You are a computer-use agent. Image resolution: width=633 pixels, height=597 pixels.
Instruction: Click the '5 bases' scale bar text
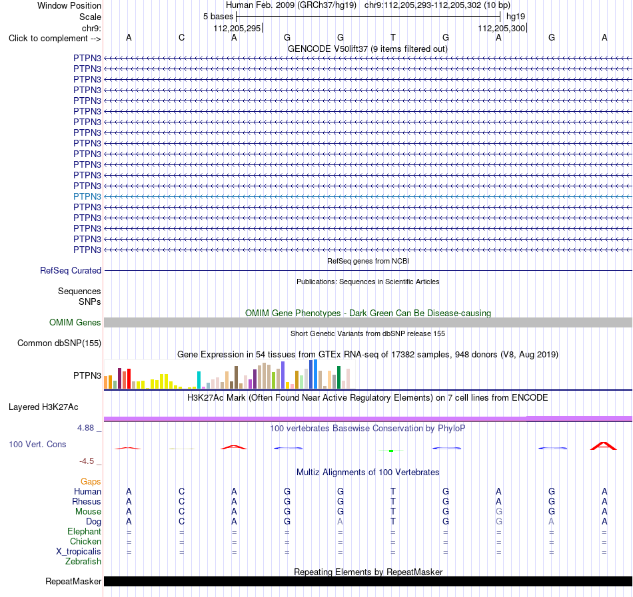218,17
